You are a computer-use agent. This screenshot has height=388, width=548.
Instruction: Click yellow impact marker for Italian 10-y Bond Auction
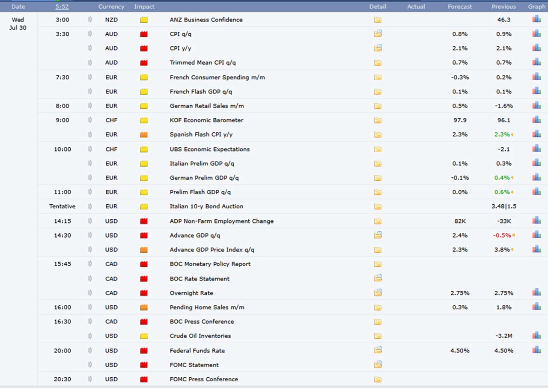[x=144, y=206]
